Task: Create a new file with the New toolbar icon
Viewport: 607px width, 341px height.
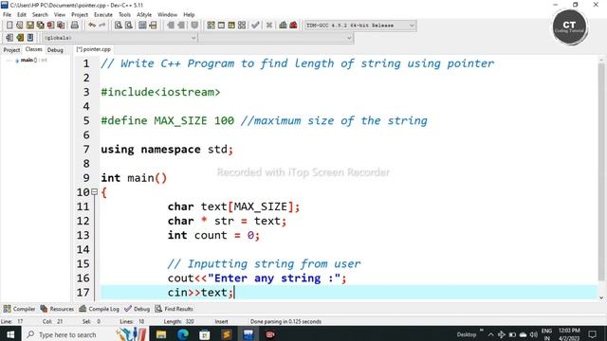Action: coord(9,26)
